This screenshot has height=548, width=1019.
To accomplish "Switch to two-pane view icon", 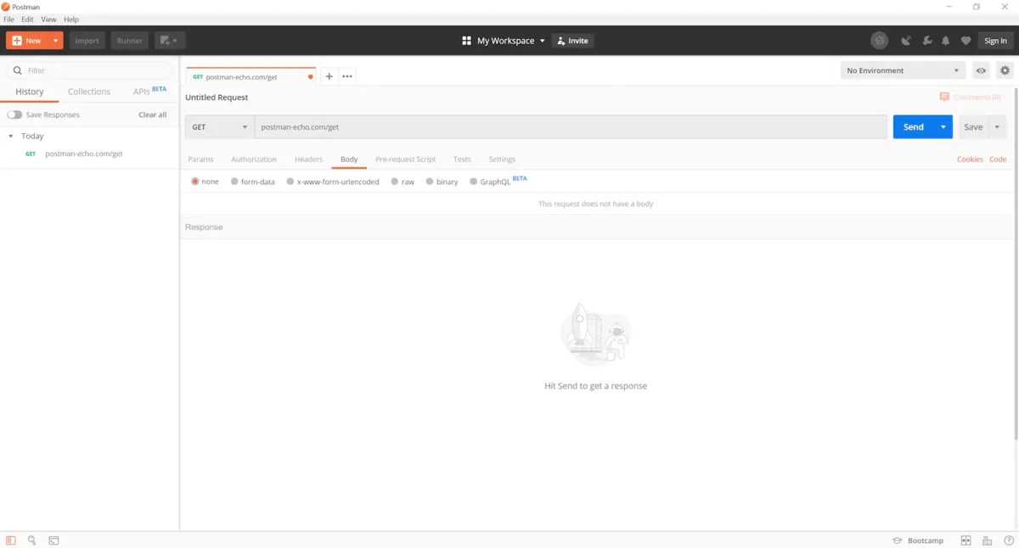I will 966,540.
